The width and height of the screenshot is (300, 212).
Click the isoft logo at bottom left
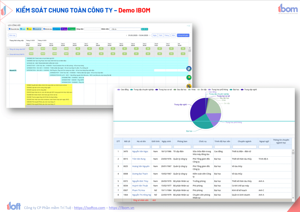pos(13,206)
